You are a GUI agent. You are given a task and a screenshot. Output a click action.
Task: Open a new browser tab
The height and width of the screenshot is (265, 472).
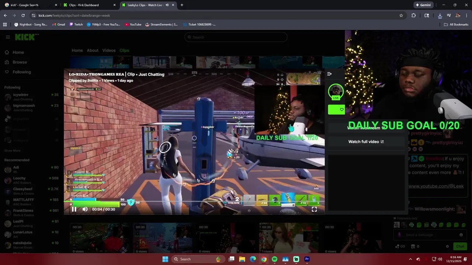click(x=182, y=5)
